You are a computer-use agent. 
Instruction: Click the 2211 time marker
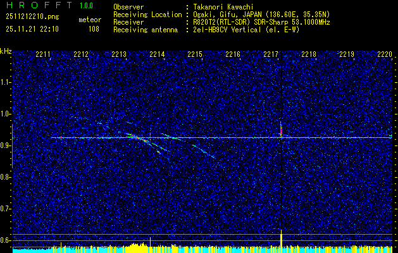click(43, 54)
